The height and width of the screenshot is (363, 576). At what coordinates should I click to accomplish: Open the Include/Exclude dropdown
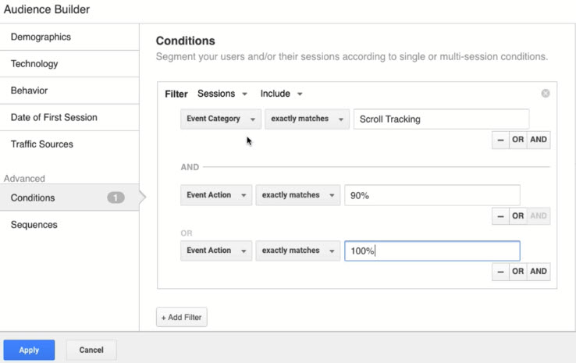click(281, 94)
